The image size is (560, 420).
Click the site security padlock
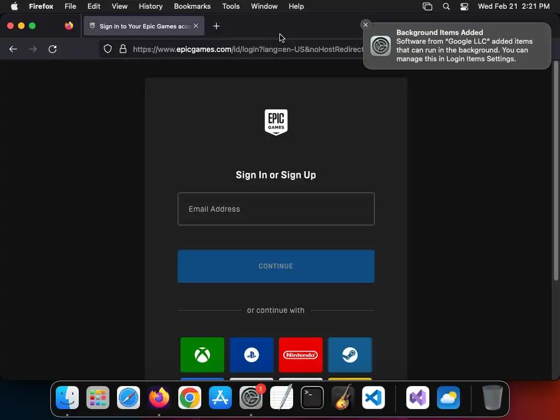(x=123, y=49)
